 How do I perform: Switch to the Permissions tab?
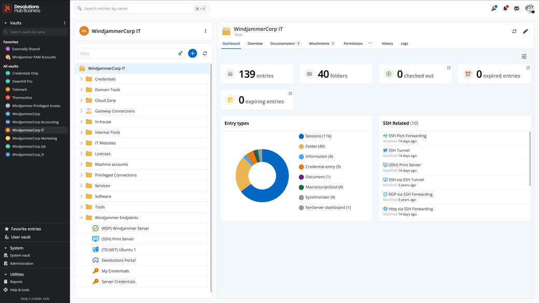tap(353, 44)
